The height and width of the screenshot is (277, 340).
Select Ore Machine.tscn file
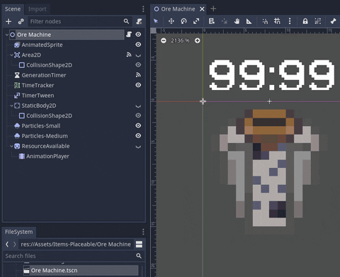pos(81,270)
